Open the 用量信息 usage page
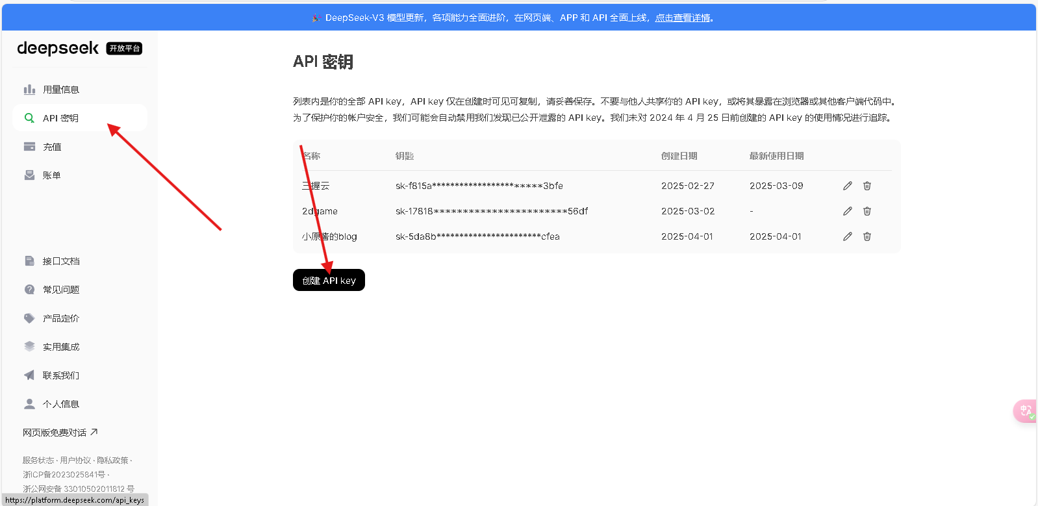The image size is (1038, 506). (80, 90)
